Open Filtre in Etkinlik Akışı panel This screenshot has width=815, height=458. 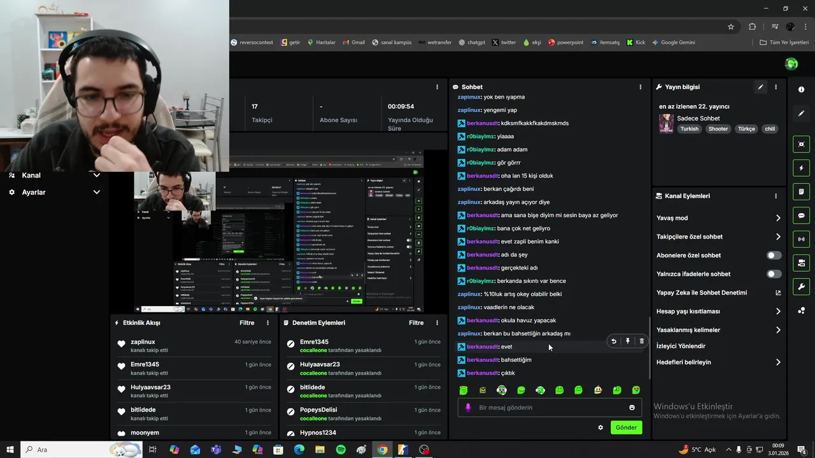pyautogui.click(x=247, y=323)
